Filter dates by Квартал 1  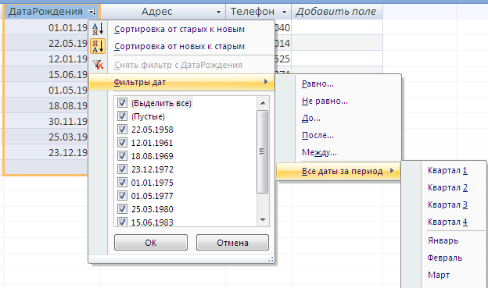click(447, 171)
